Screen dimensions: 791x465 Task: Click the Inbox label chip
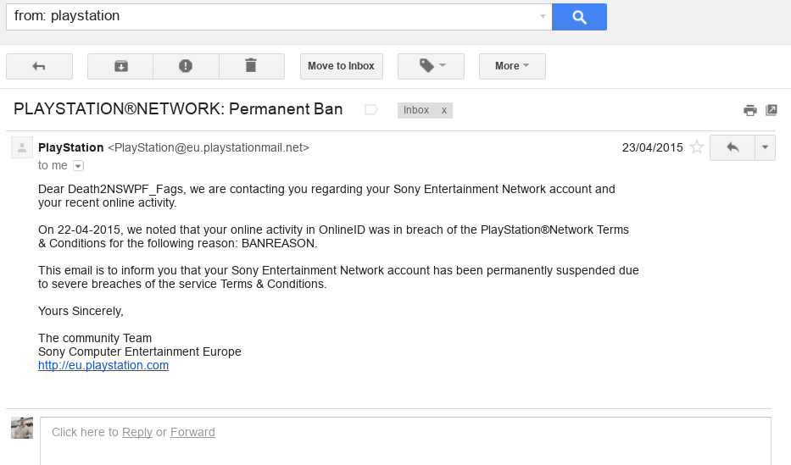click(416, 110)
